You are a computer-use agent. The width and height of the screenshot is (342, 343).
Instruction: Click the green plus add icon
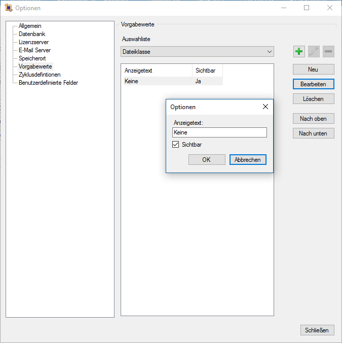point(299,51)
